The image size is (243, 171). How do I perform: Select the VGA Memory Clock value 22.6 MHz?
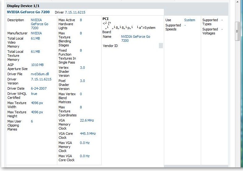[x=87, y=120]
